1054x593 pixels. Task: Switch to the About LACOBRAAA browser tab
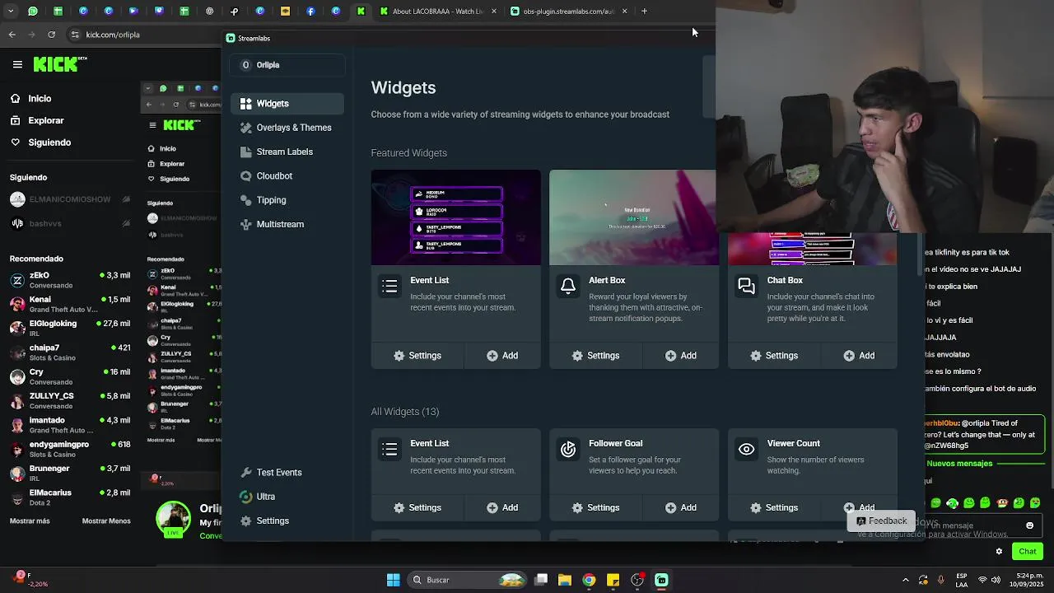pyautogui.click(x=438, y=12)
